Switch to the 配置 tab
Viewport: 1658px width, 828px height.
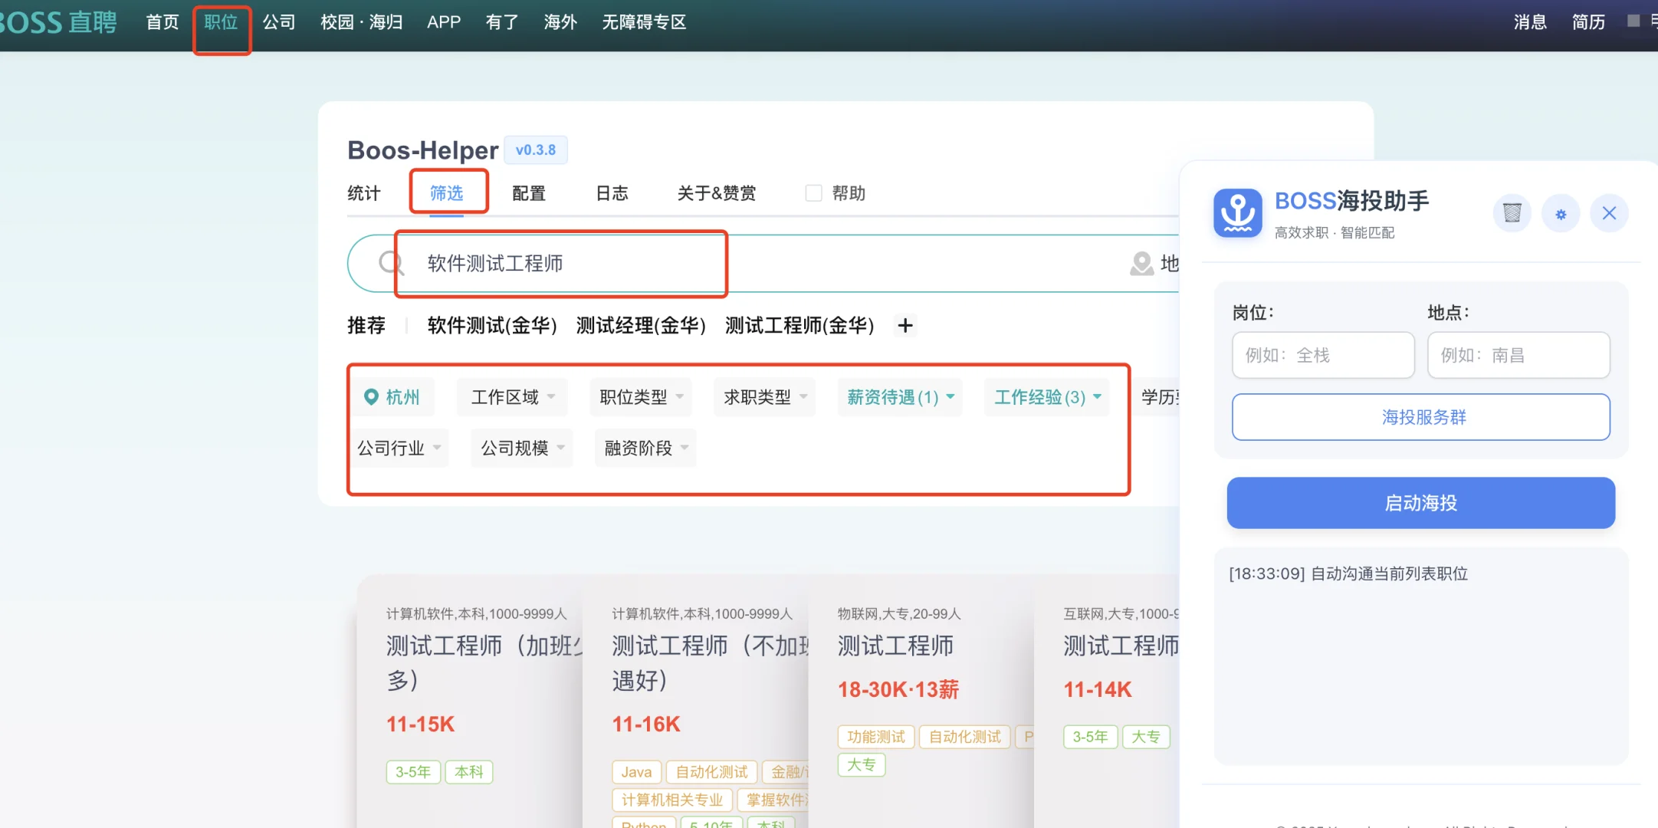pyautogui.click(x=528, y=193)
